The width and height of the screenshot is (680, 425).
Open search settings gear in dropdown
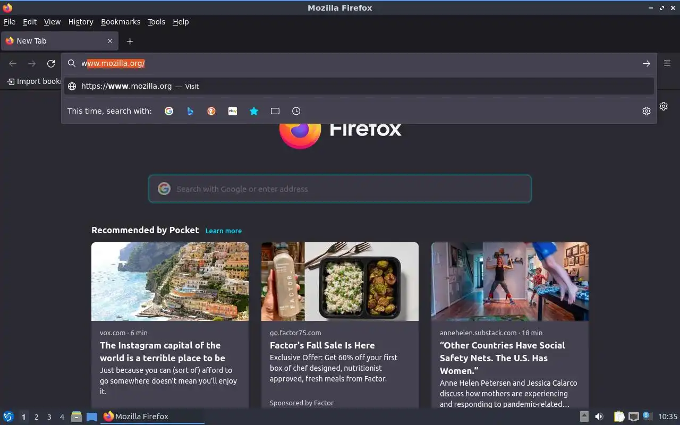[647, 111]
